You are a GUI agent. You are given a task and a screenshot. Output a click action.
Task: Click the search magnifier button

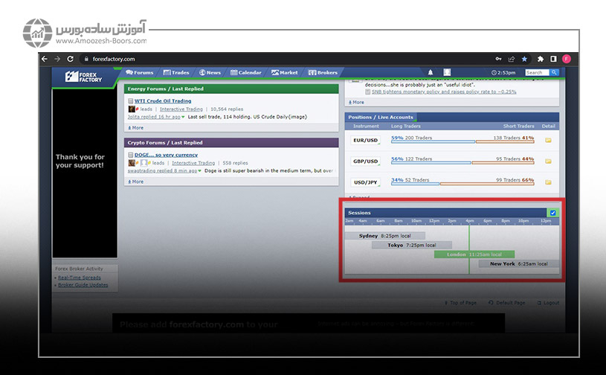coord(555,73)
